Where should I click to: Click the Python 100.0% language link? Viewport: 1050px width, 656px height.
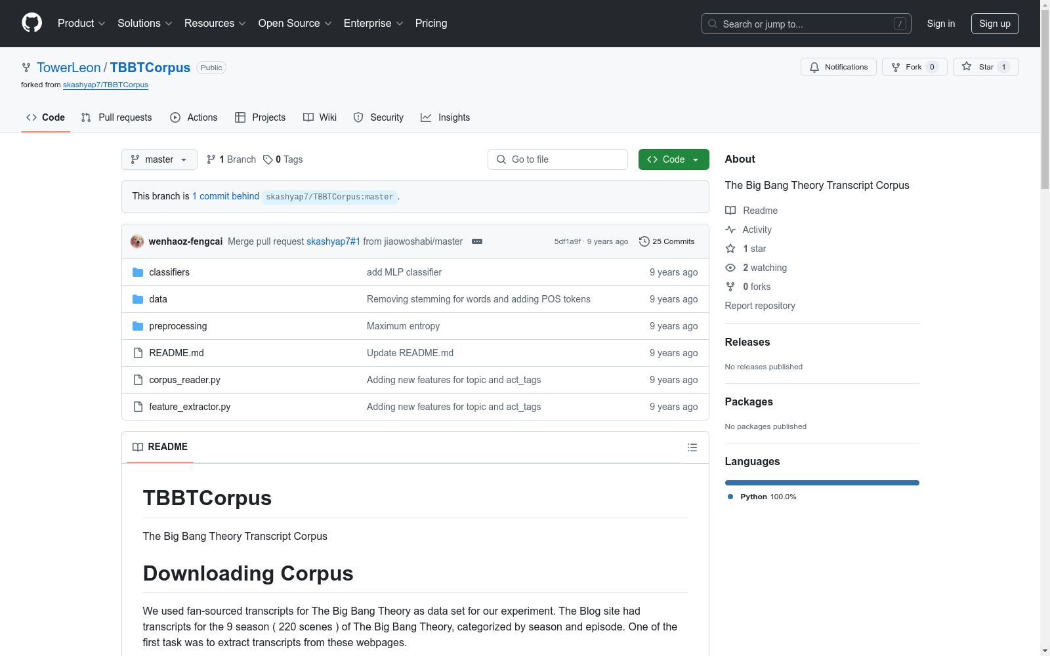pos(762,497)
